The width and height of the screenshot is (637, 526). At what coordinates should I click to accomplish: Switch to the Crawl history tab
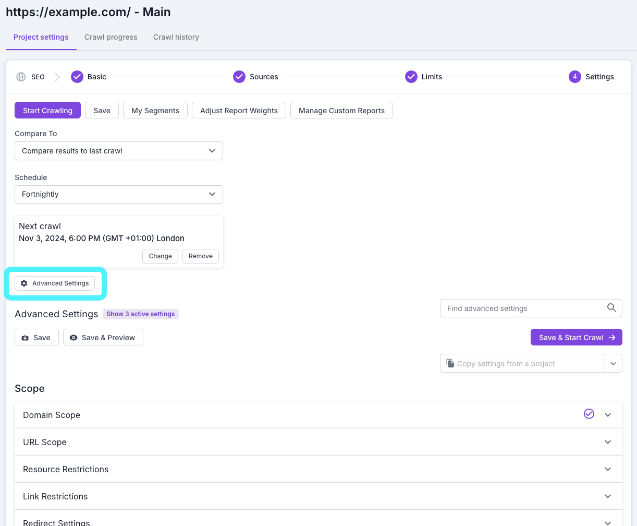click(x=176, y=37)
